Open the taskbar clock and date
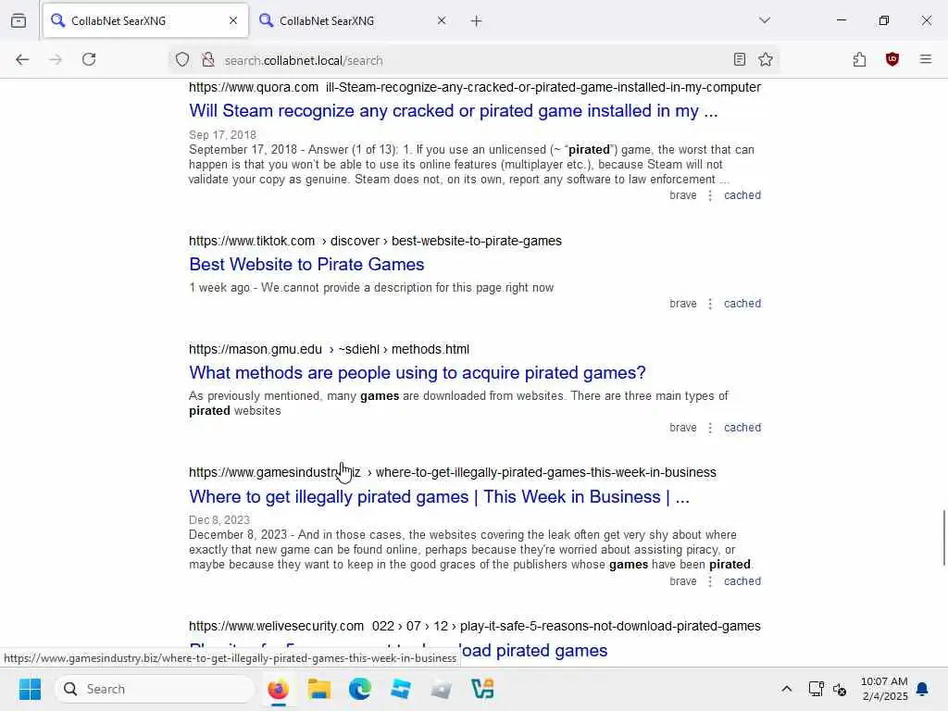948x711 pixels. point(884,689)
